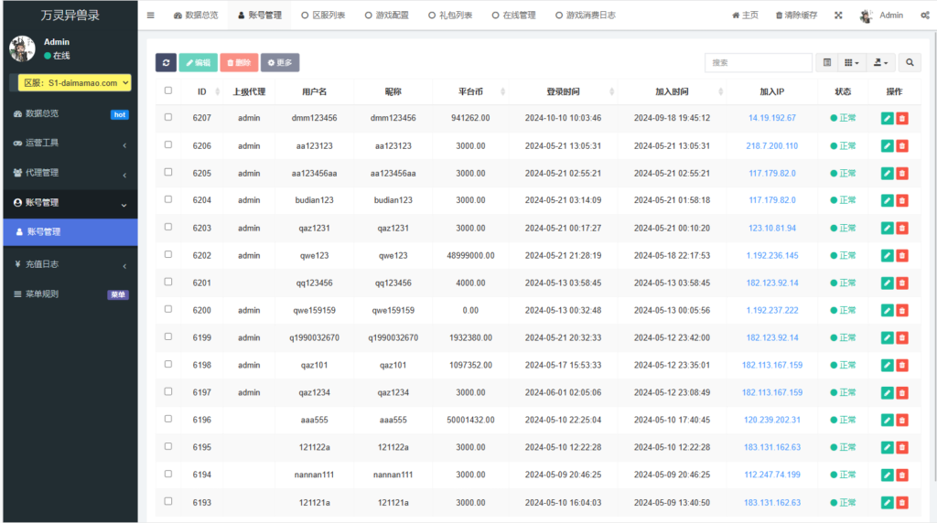Go to 主页 in the top bar

click(745, 16)
